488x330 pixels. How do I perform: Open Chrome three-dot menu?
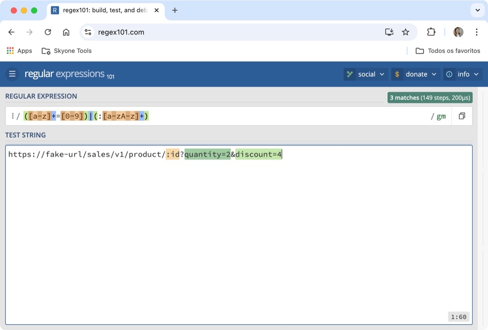476,32
